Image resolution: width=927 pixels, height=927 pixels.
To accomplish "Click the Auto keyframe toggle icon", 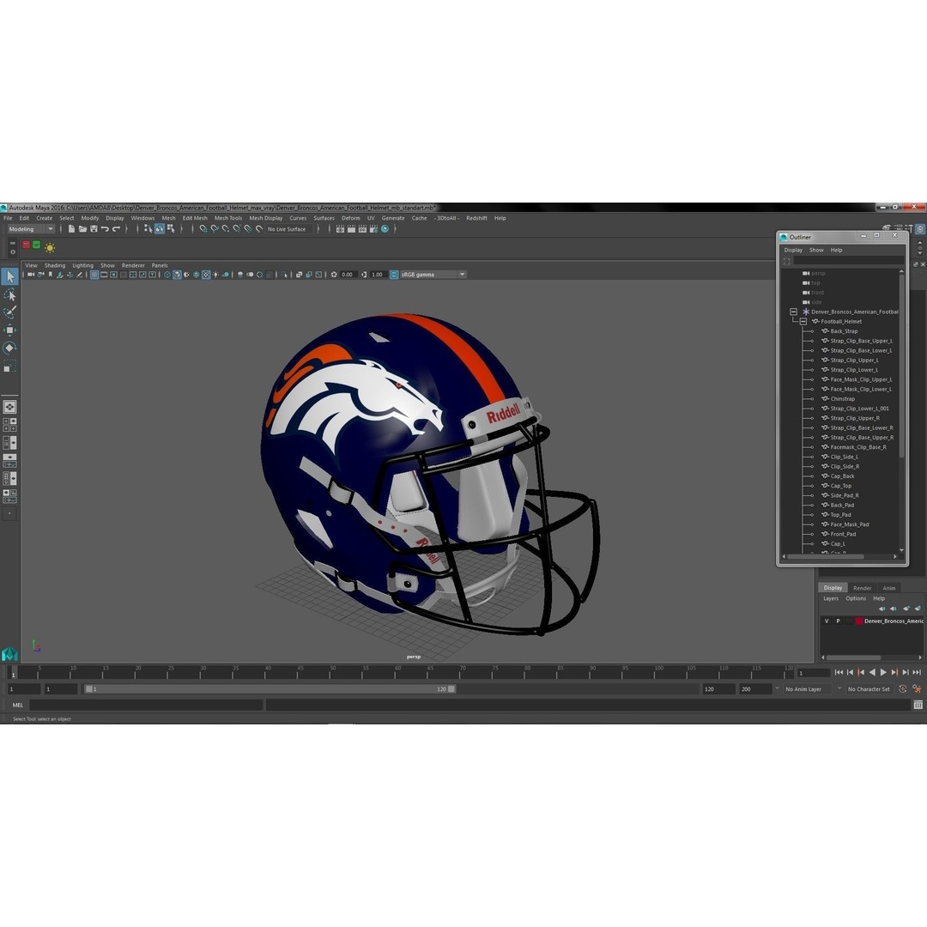I will [x=903, y=688].
